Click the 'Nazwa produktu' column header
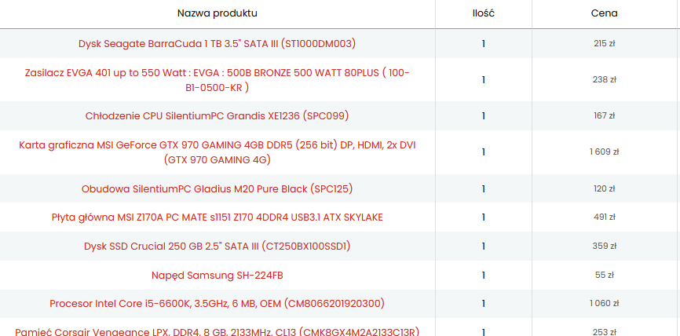 (217, 13)
